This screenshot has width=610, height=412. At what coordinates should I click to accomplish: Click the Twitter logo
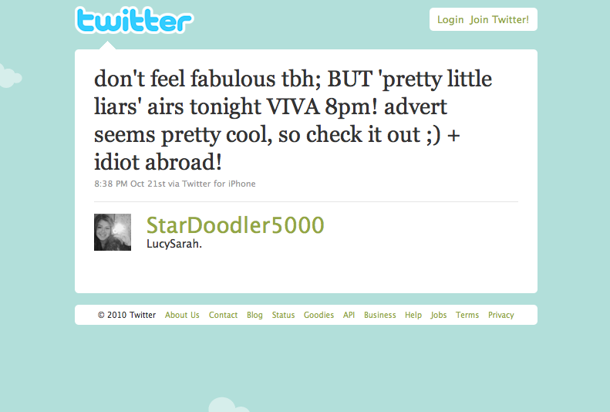coord(134,20)
